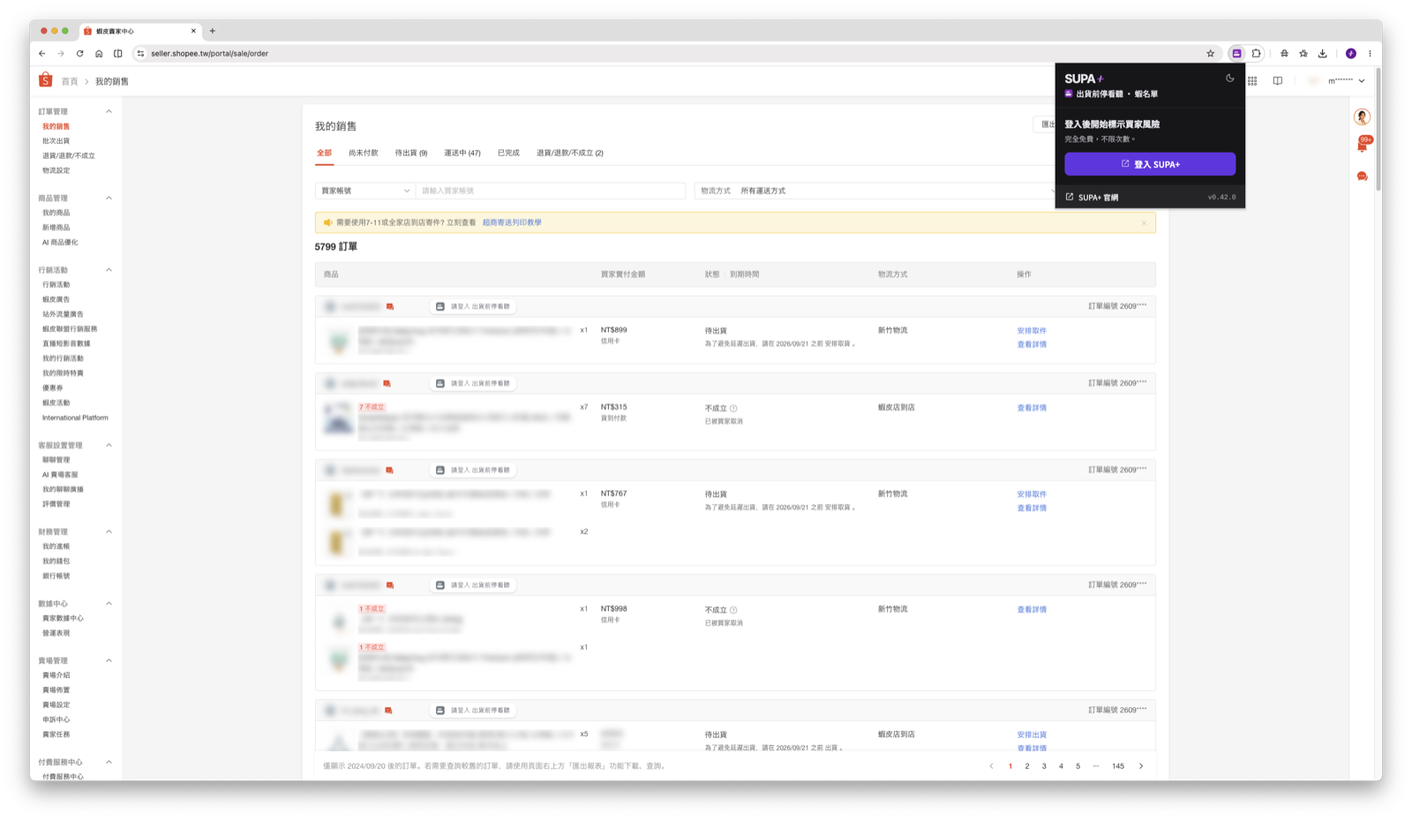
Task: Open the seller education book icon
Action: [x=1277, y=80]
